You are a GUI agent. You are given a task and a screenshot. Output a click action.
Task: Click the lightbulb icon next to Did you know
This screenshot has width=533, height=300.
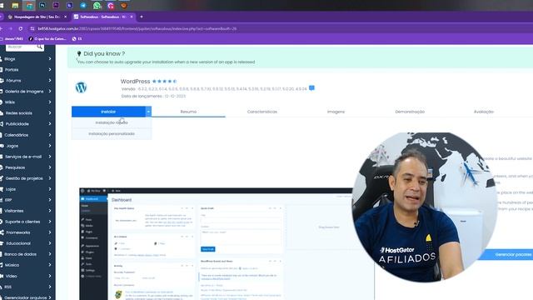pyautogui.click(x=79, y=53)
